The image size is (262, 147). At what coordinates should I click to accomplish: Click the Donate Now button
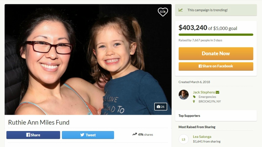pyautogui.click(x=216, y=53)
